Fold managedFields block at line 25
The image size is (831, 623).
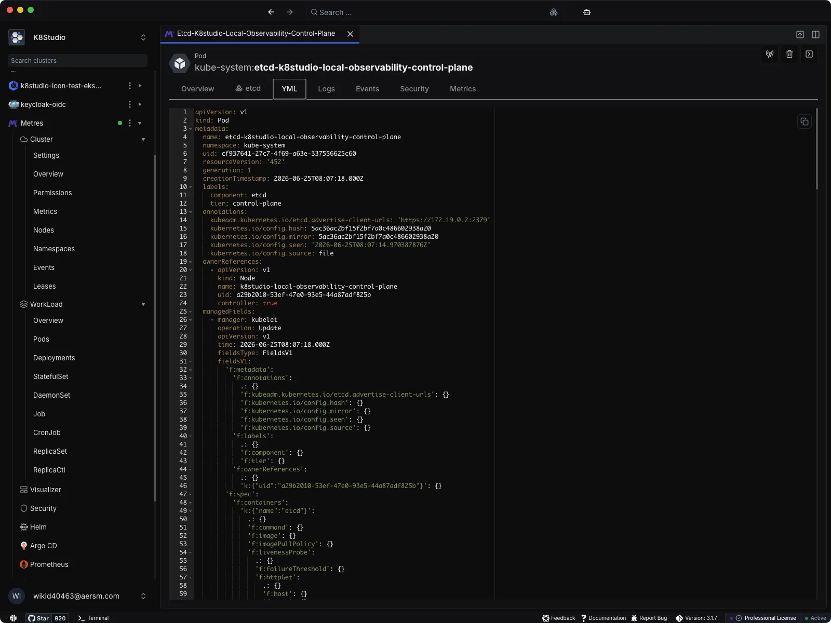[x=191, y=311]
